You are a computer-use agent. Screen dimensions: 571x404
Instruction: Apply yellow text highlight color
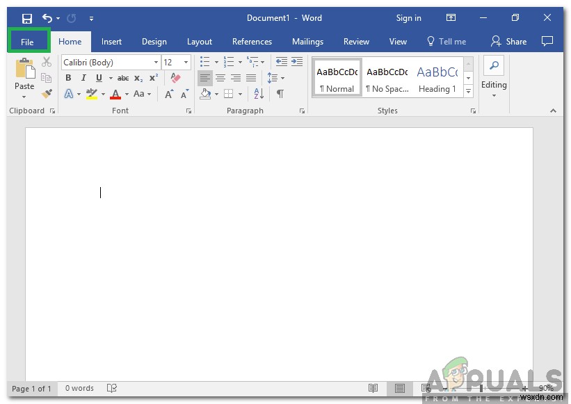point(91,94)
